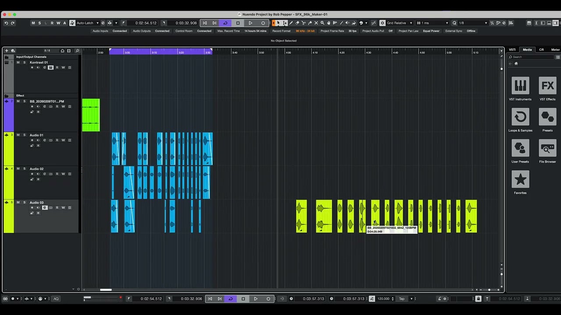Viewport: 561px width, 315px height.
Task: Toggle top toolbar Cycle loop button
Action: tap(225, 23)
